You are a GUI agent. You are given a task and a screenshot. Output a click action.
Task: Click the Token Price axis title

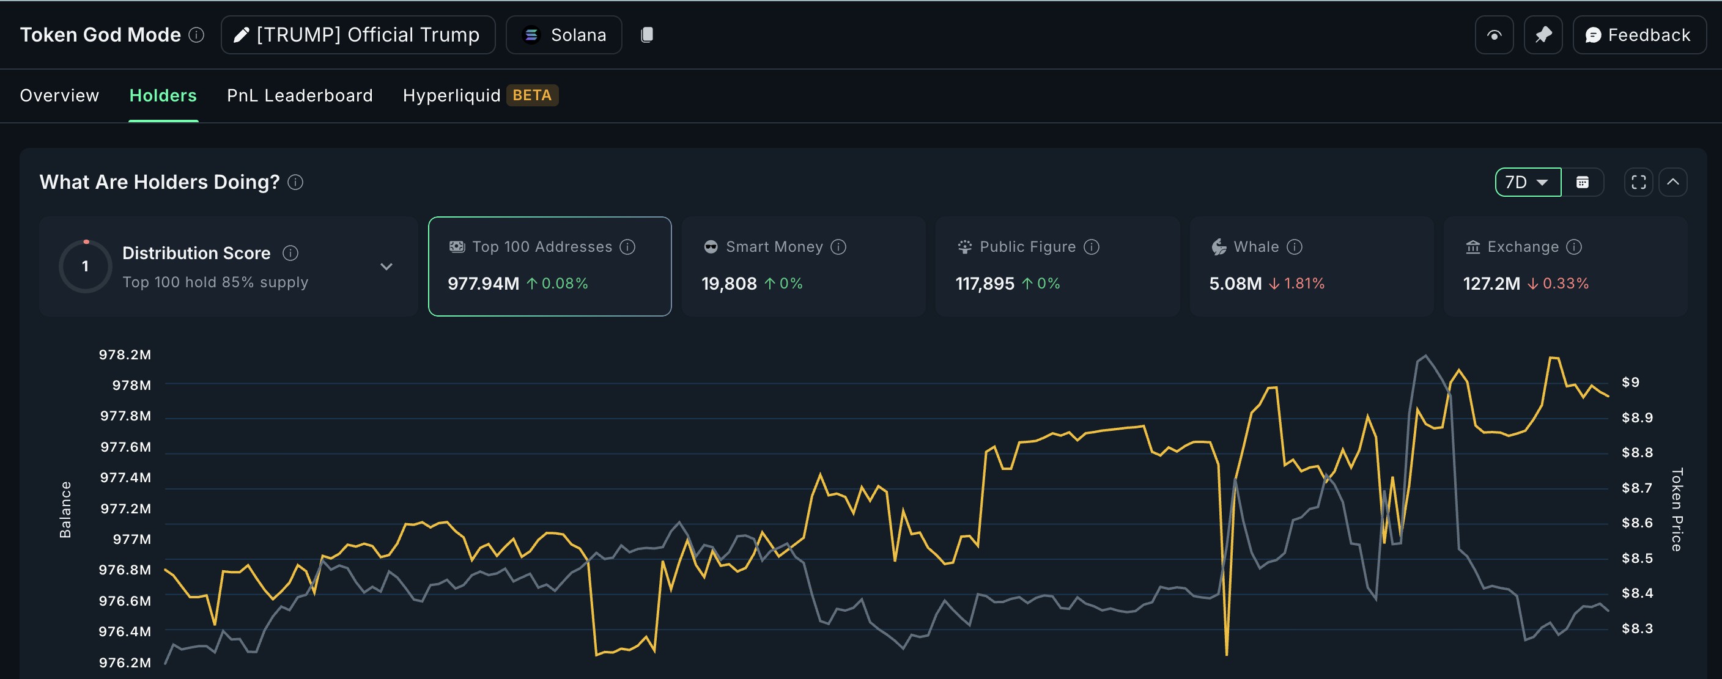(1677, 510)
